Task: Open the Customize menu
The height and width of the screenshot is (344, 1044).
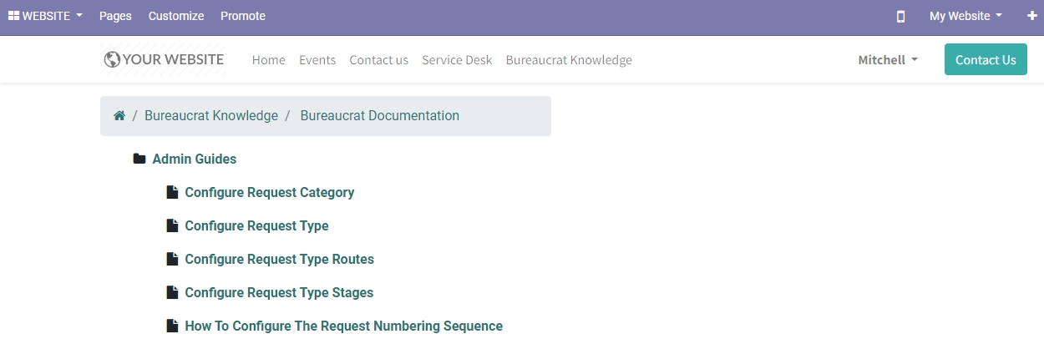Action: tap(176, 16)
